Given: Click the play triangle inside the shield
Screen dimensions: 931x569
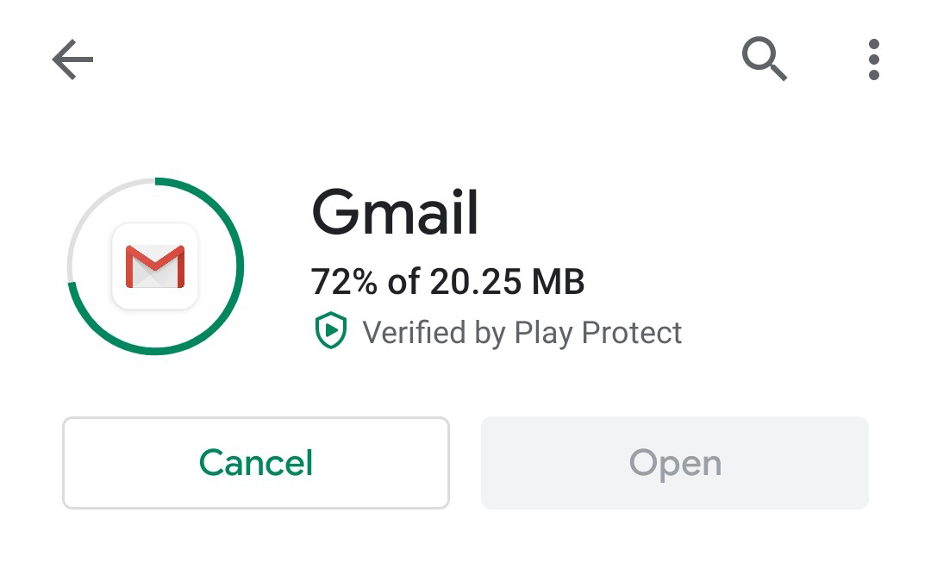Looking at the screenshot, I should coord(331,332).
